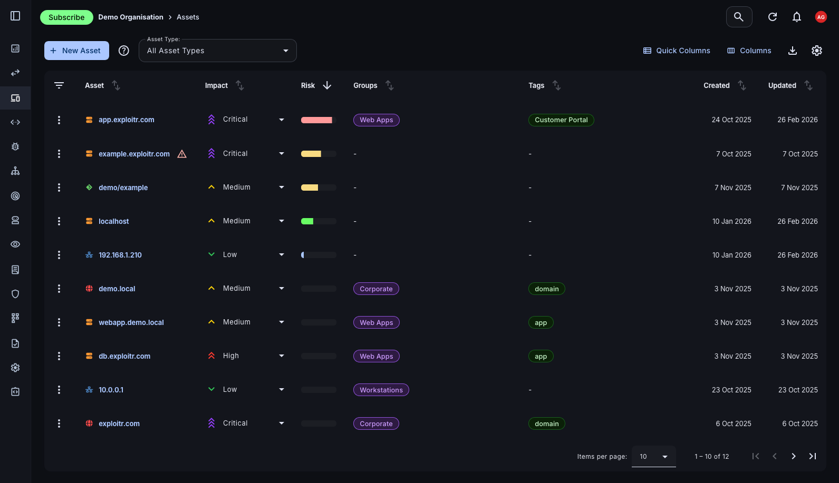Click the download export icon
Screen dimensions: 839x483
point(792,51)
